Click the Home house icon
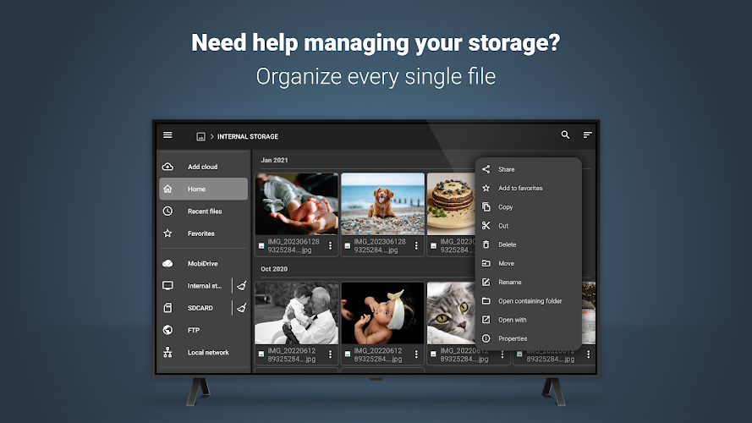752x423 pixels. (x=167, y=189)
